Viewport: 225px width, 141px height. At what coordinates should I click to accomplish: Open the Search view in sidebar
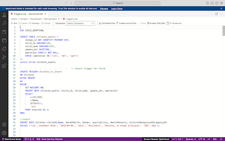click(x=4, y=24)
